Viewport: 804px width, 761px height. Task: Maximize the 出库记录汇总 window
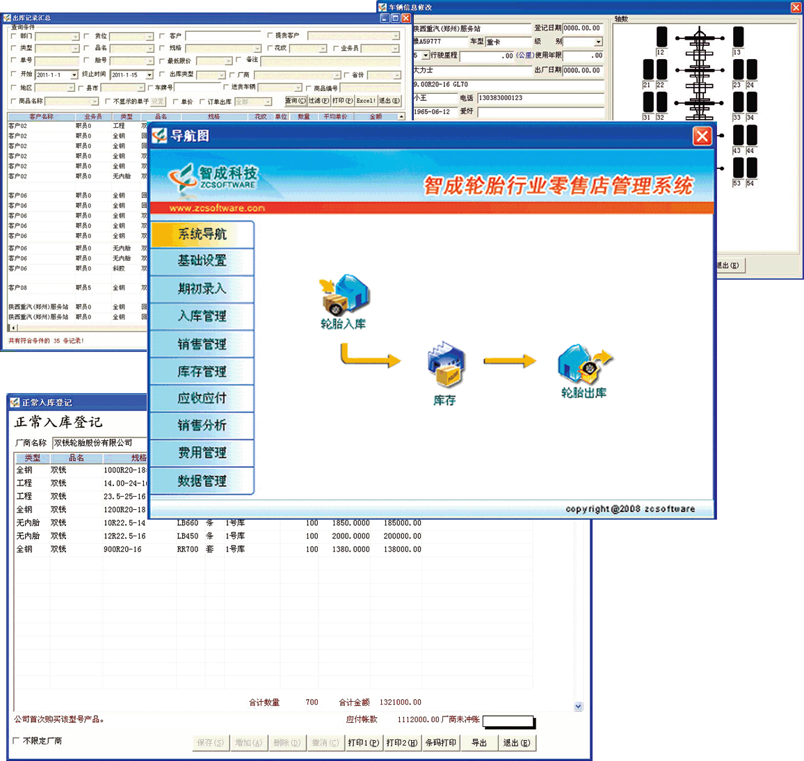tap(395, 18)
